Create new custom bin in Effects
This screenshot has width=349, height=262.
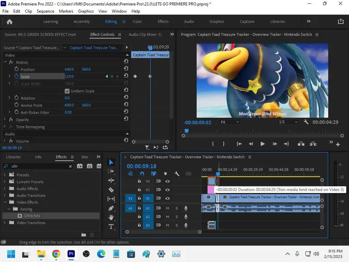tap(84, 235)
